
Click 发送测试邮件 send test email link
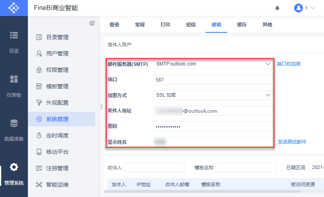pyautogui.click(x=292, y=142)
